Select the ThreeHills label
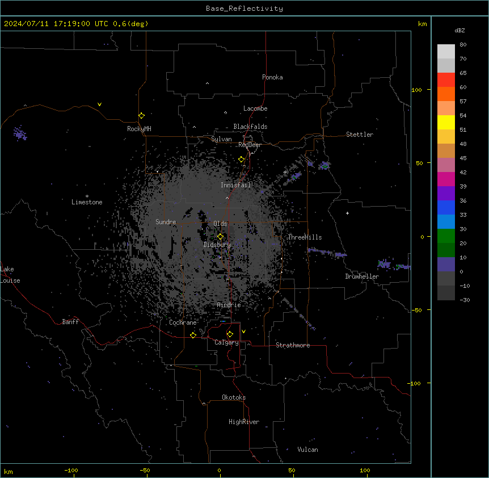This screenshot has height=478, width=489. click(x=305, y=237)
